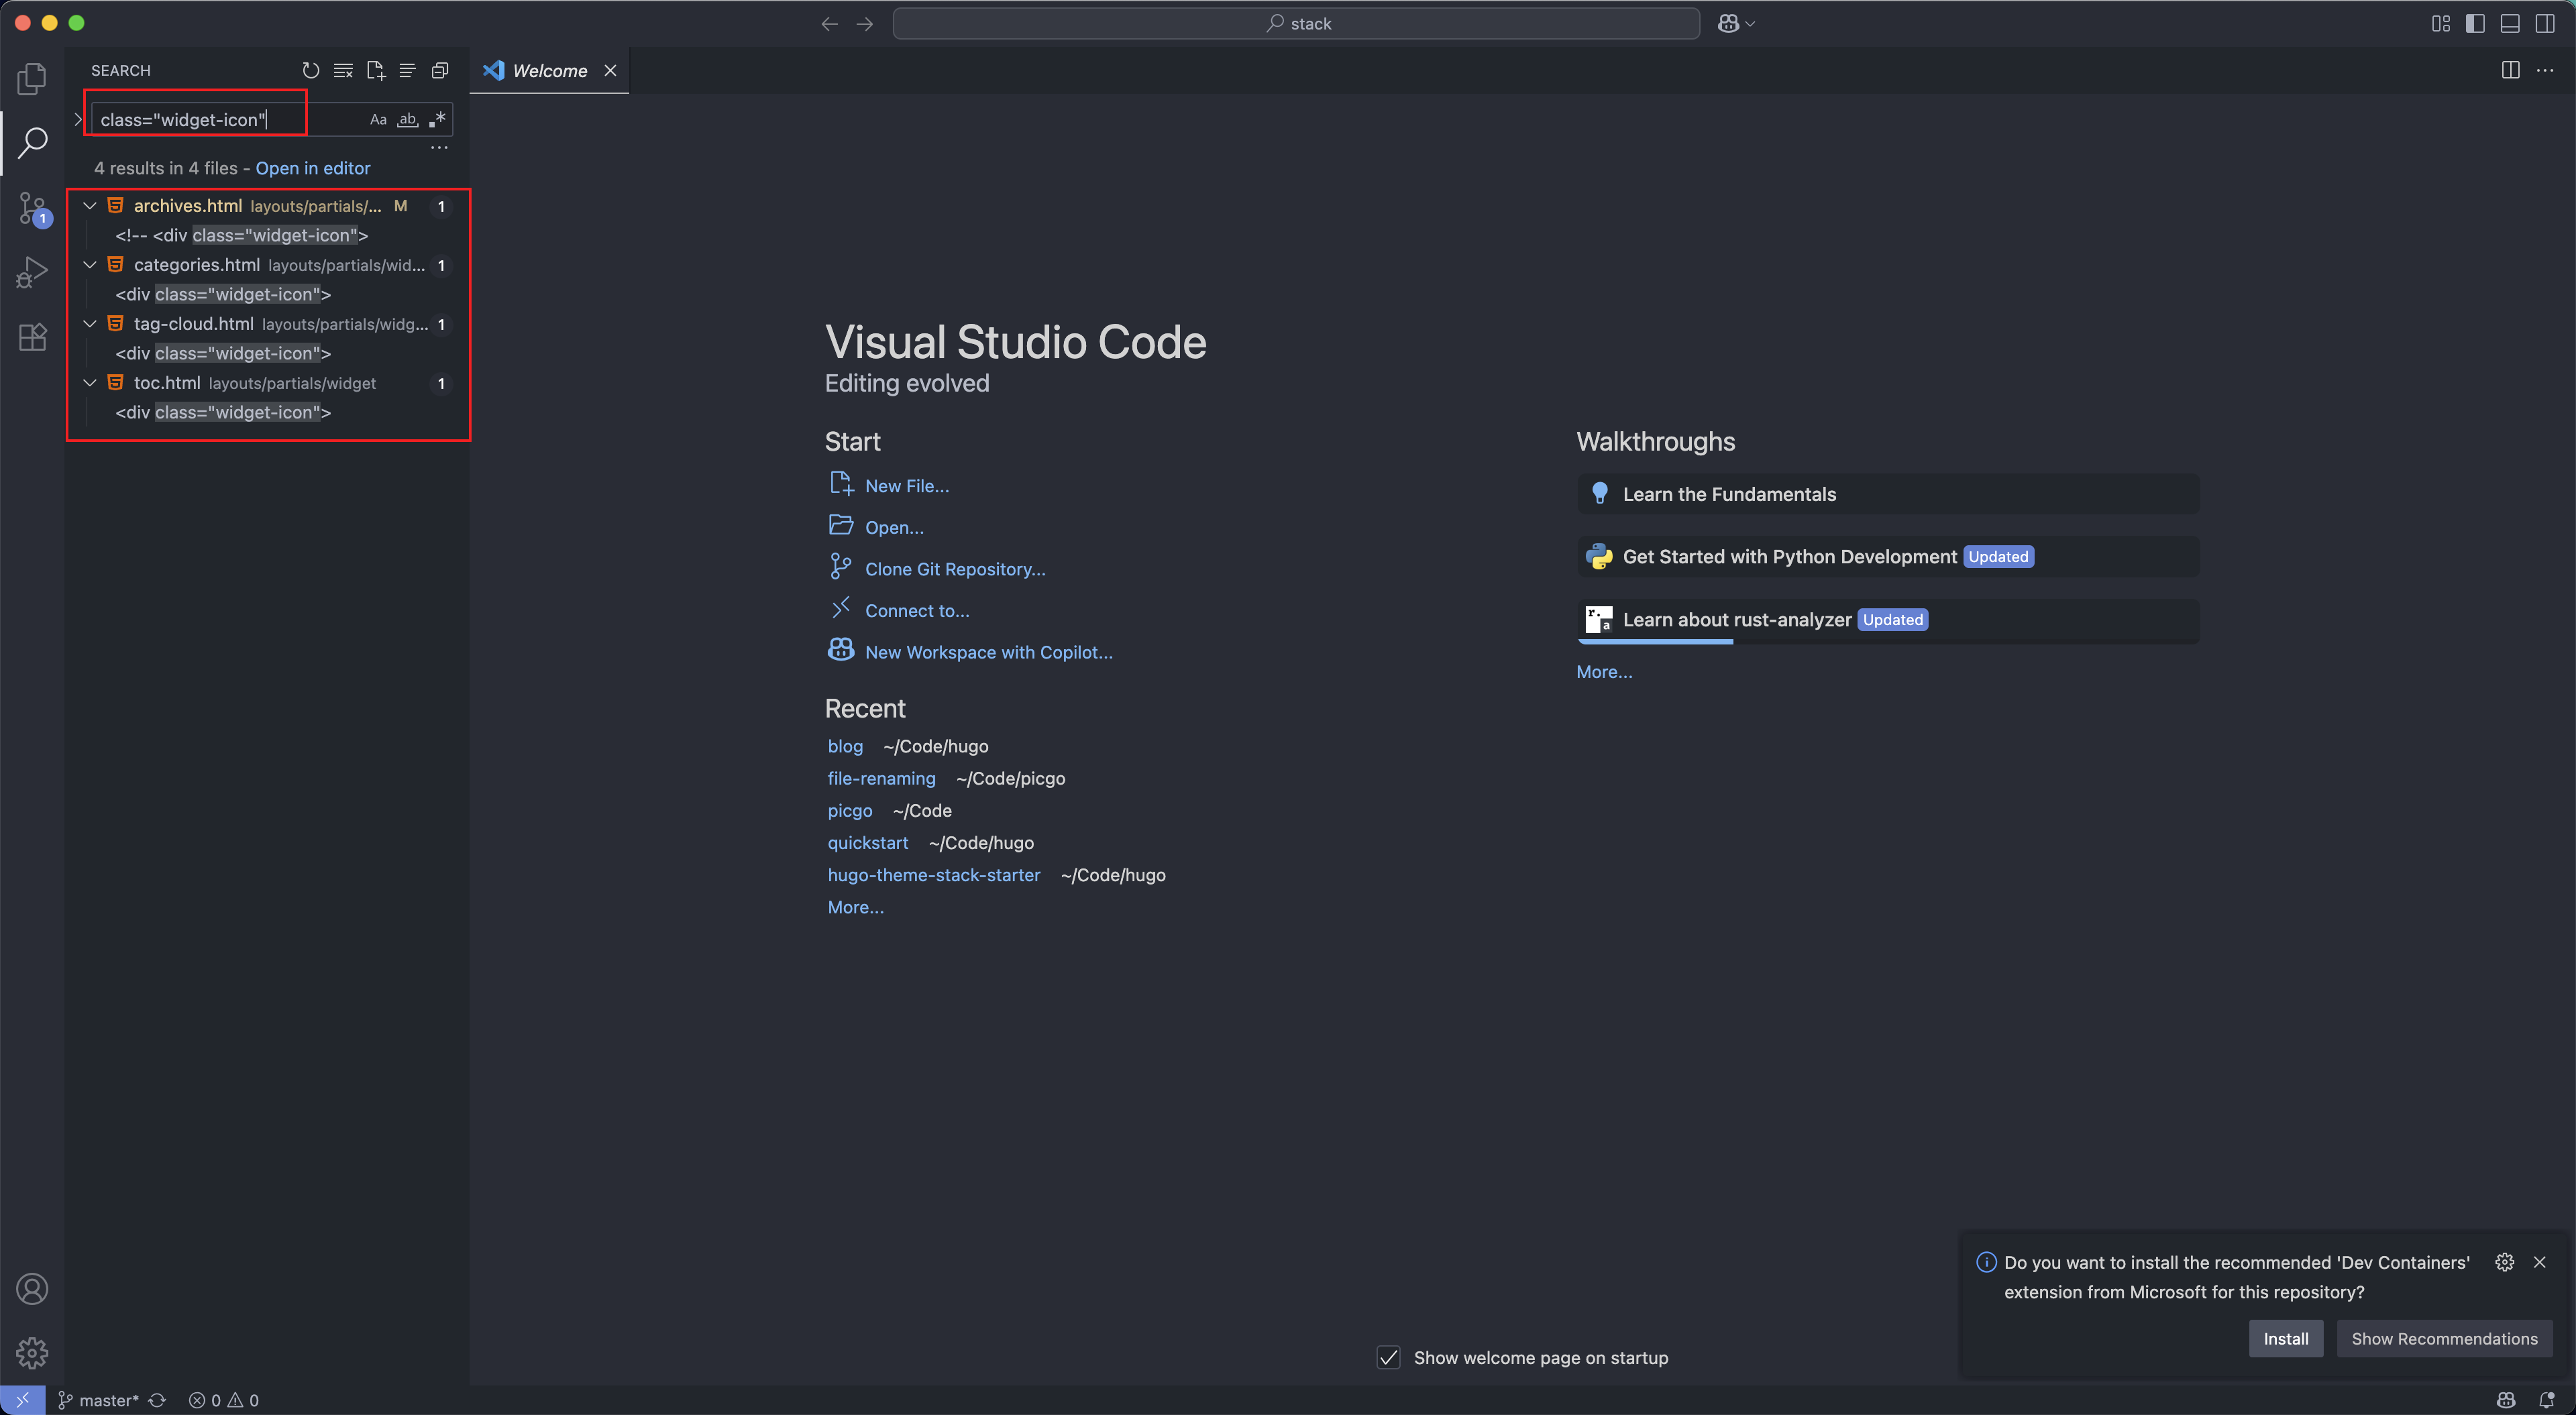Open recent folder hugo-theme-stack-starter

pyautogui.click(x=933, y=875)
